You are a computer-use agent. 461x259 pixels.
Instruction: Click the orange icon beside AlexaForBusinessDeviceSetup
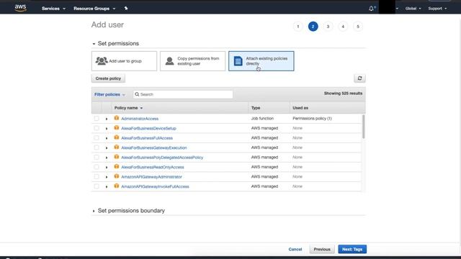117,128
